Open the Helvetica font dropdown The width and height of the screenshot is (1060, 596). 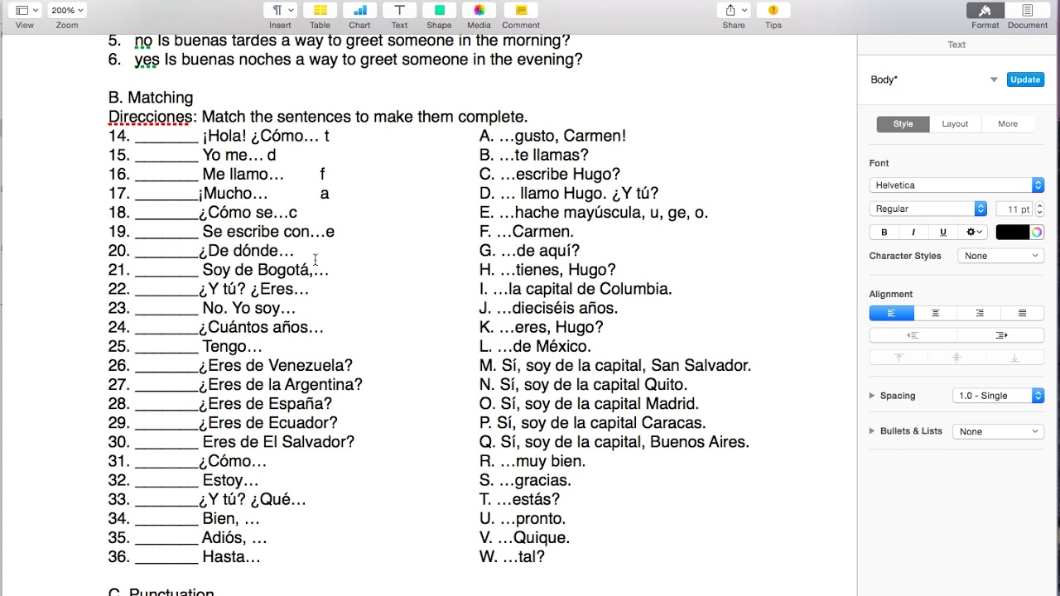(956, 185)
